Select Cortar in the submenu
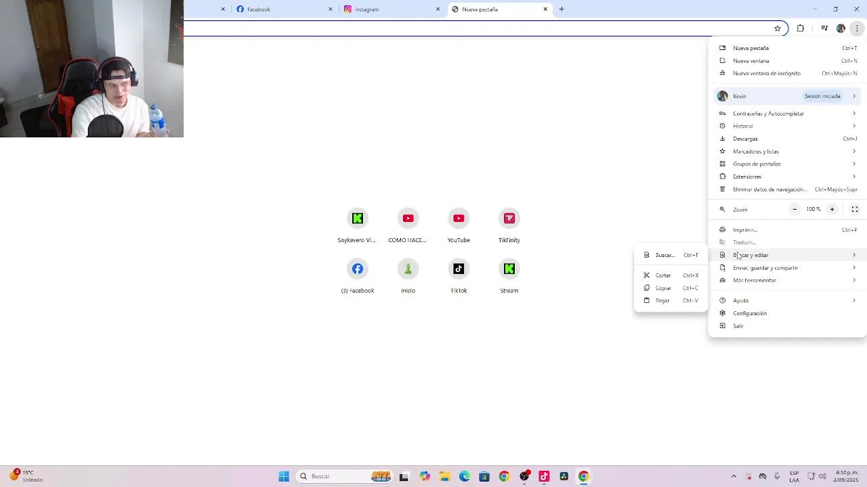Screen dimensions: 867x487 671,275
